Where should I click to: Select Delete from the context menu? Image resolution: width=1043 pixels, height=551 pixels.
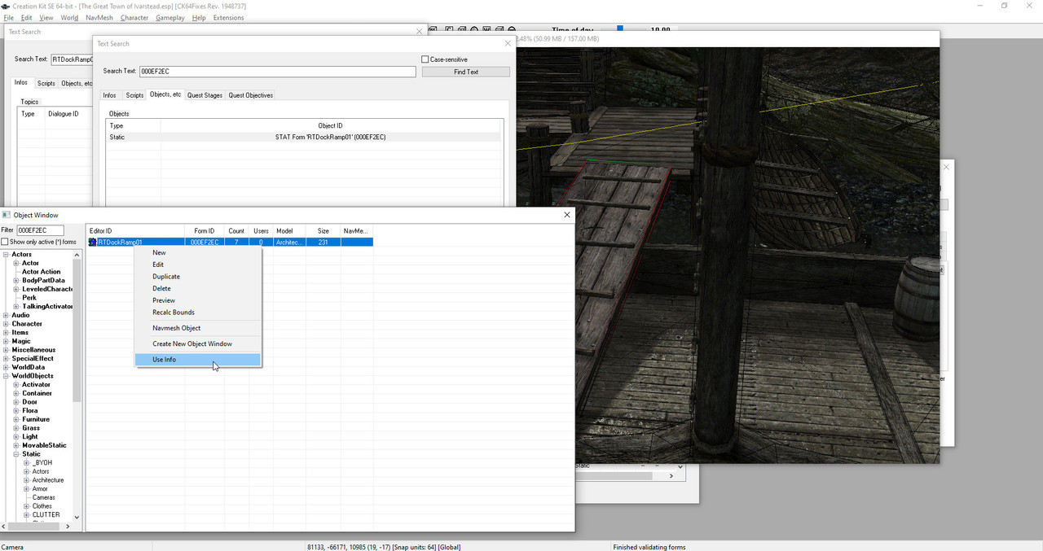(x=198, y=288)
